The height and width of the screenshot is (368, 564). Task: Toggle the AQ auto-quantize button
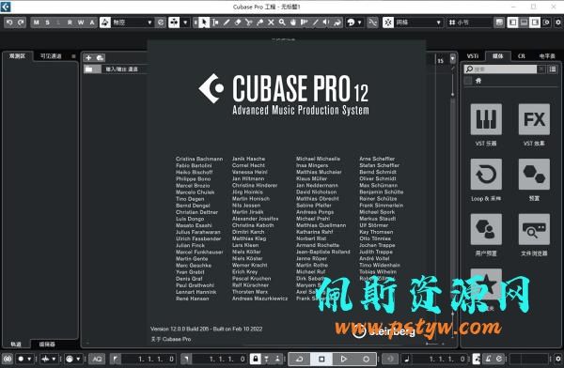97,359
